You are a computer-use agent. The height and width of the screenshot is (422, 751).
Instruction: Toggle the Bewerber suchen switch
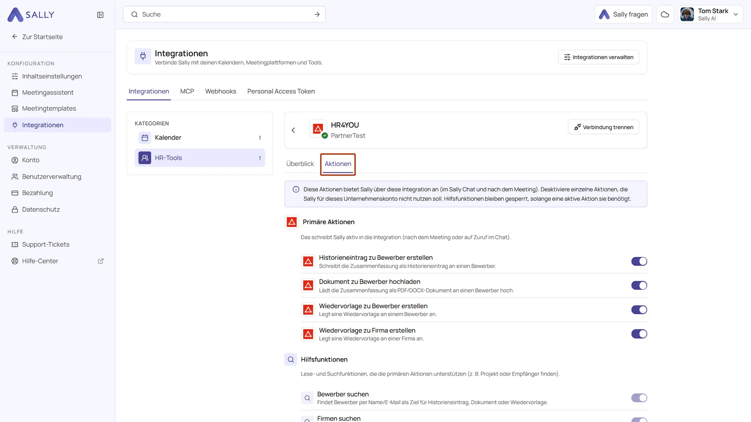(639, 398)
